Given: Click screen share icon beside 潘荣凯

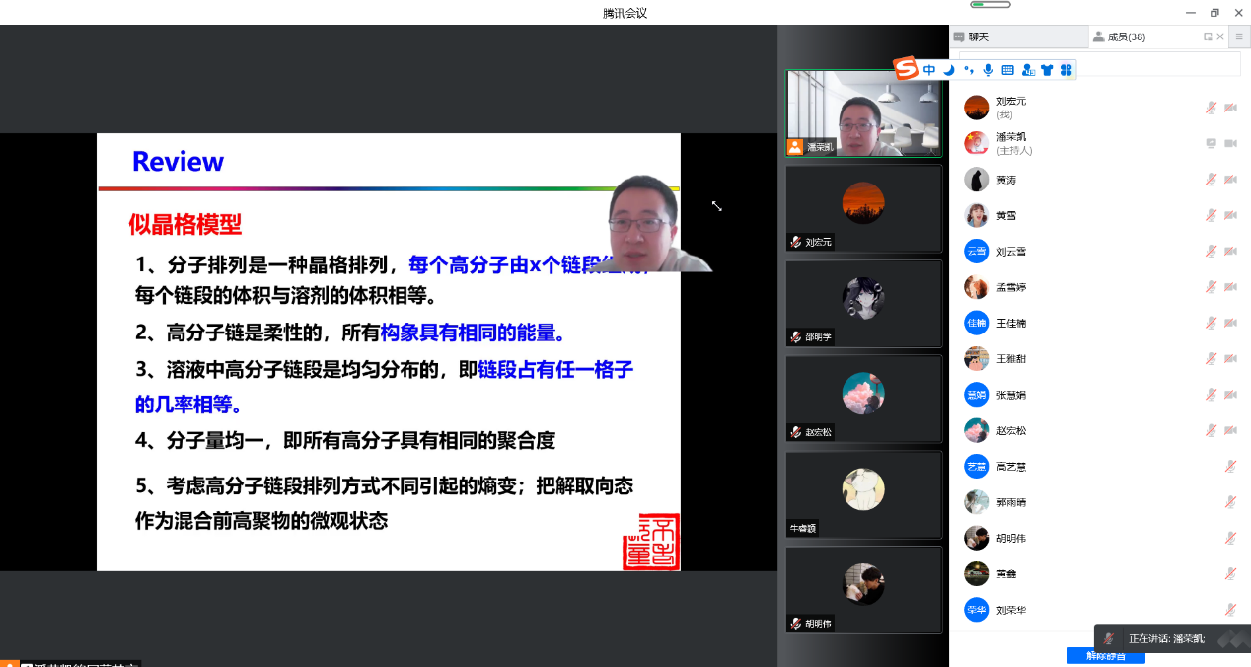Looking at the screenshot, I should pyautogui.click(x=1211, y=143).
